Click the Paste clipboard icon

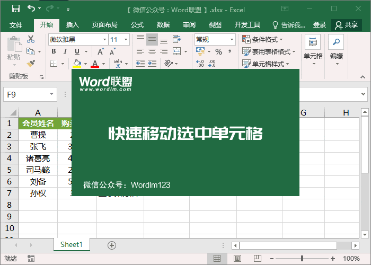point(14,44)
